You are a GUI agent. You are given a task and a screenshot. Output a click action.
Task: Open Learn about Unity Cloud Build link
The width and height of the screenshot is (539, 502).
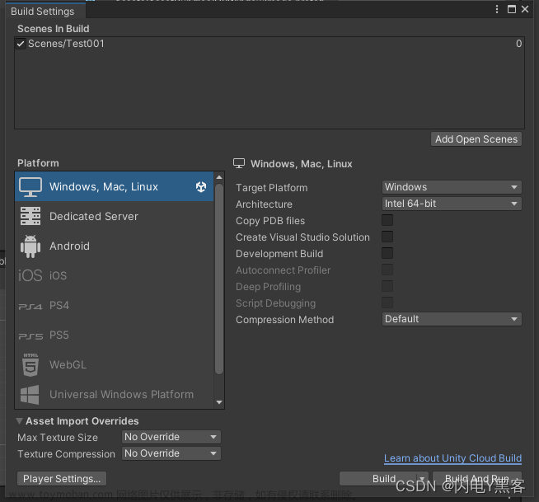click(x=452, y=458)
